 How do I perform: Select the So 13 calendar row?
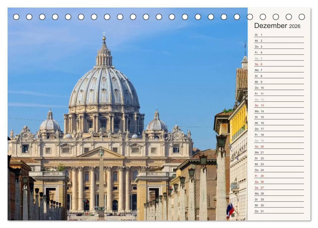click(x=279, y=105)
